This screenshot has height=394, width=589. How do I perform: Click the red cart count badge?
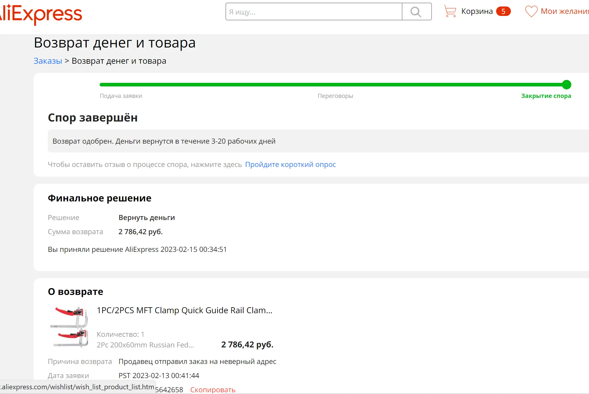[x=503, y=12]
